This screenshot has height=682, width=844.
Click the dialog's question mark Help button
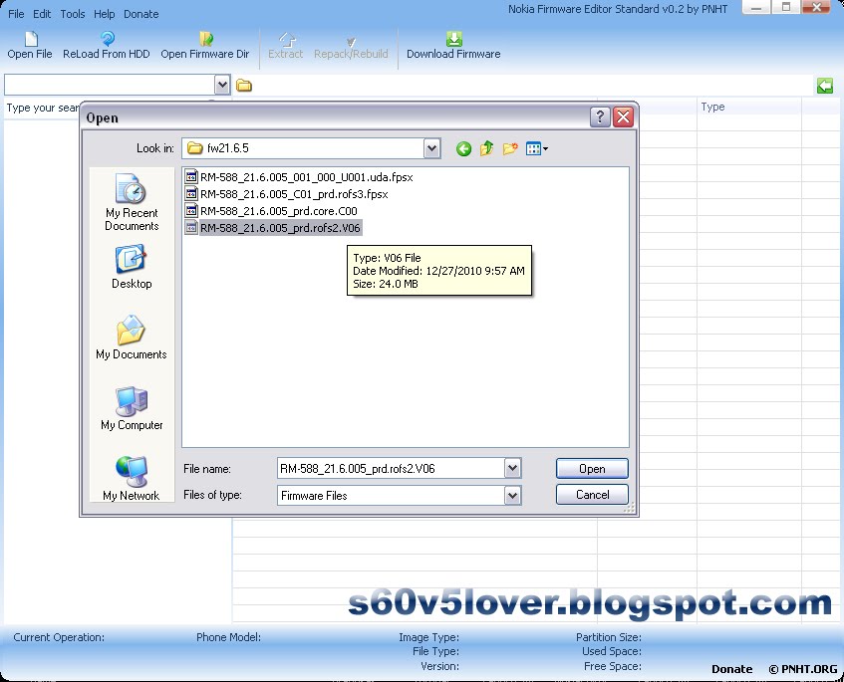click(600, 116)
